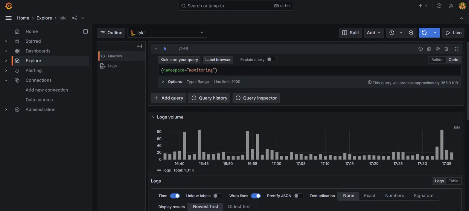This screenshot has width=469, height=211.
Task: Disable the Time toggle in Logs
Action: 175,196
